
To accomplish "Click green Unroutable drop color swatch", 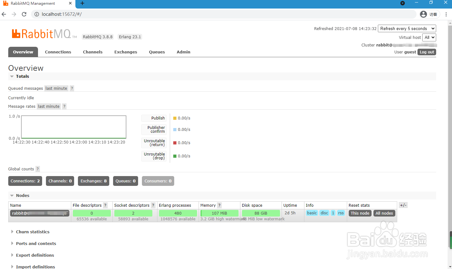I will pyautogui.click(x=175, y=156).
